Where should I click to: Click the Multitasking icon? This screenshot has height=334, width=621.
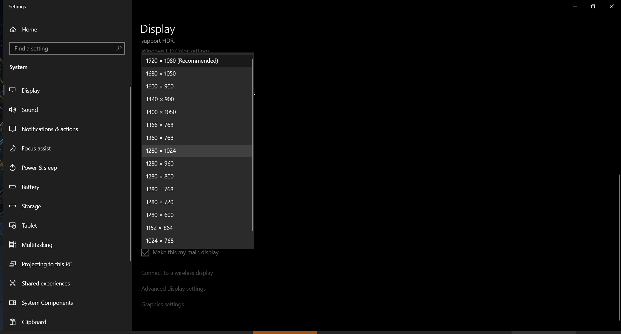click(x=13, y=245)
